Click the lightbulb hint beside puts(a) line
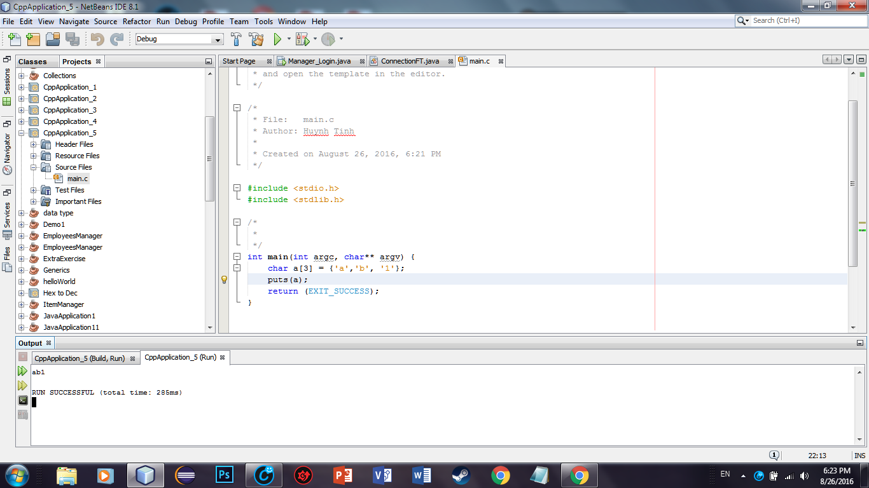The image size is (869, 488). [224, 280]
